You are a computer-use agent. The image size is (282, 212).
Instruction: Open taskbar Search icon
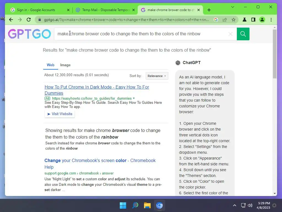coord(135,205)
